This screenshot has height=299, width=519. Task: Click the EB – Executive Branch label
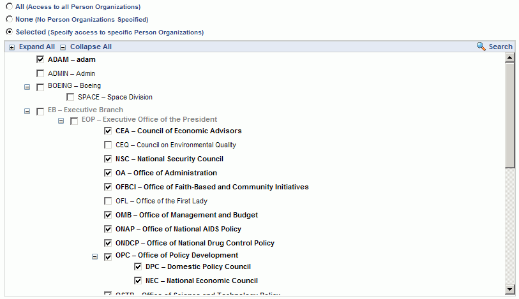click(x=86, y=110)
